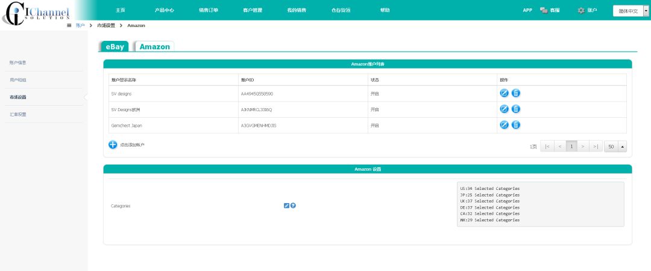The image size is (651, 271).
Task: Open the 销售订单 menu
Action: click(x=209, y=10)
